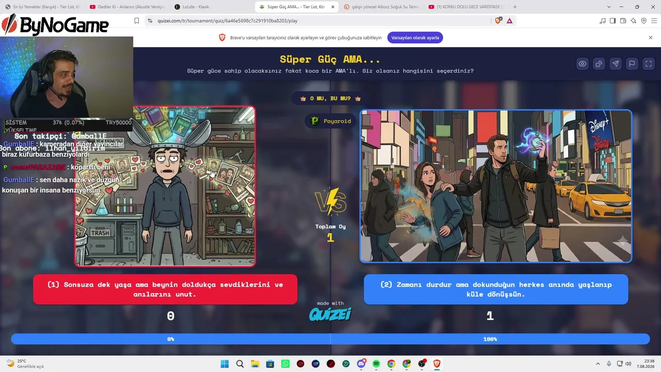View site information icon beside the URL
Viewport: 661px width, 372px height.
coord(150,21)
